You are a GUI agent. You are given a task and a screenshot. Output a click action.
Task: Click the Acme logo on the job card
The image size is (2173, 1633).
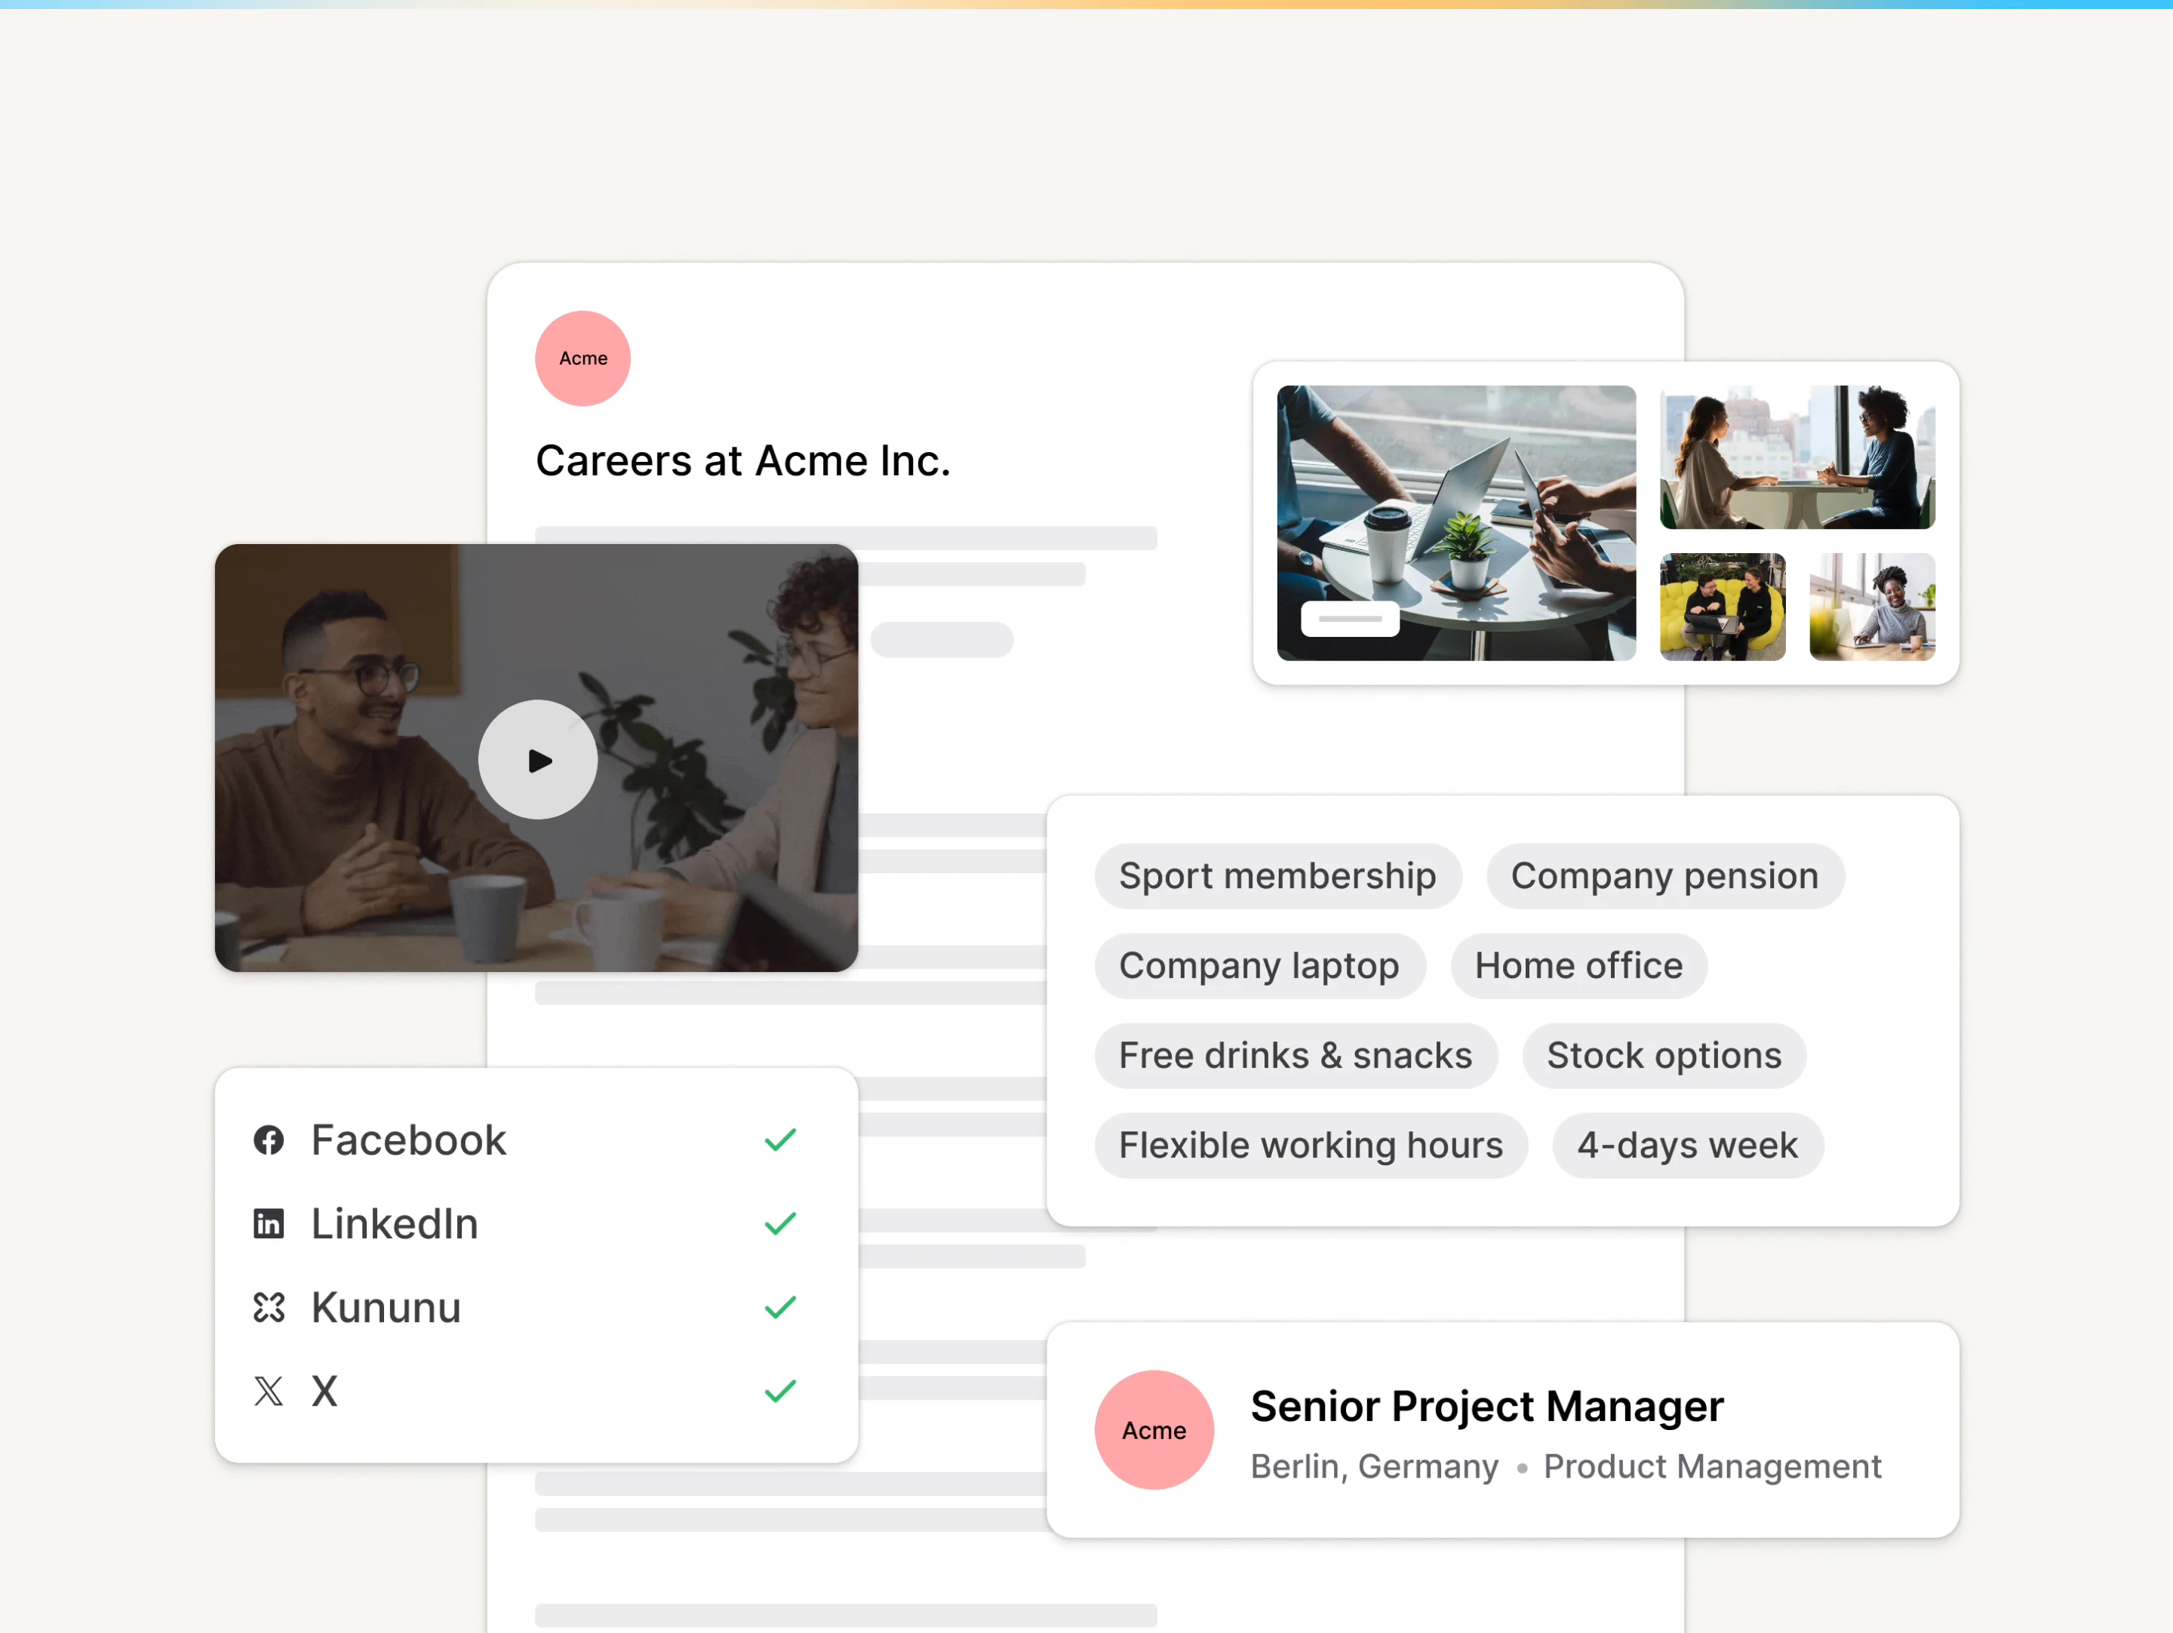[1154, 1431]
